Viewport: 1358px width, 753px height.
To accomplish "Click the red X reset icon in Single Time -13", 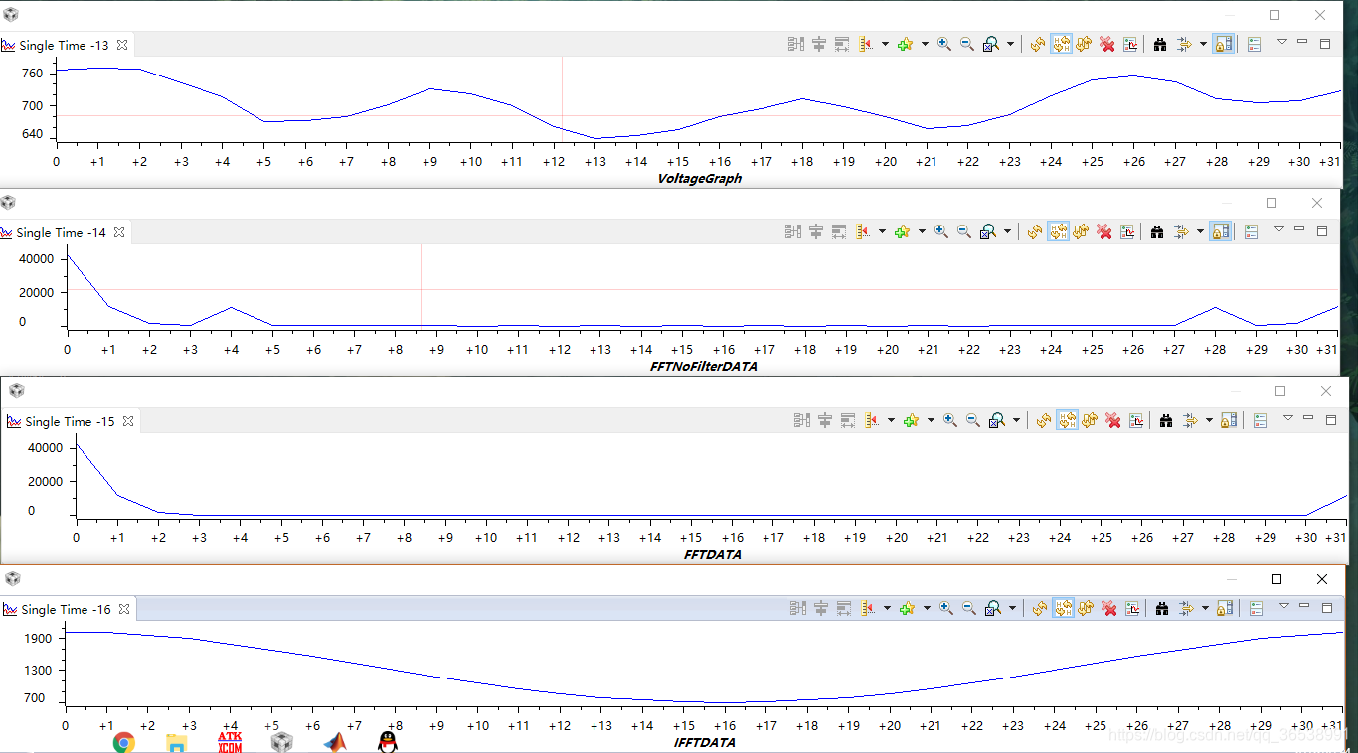I will (x=1107, y=45).
